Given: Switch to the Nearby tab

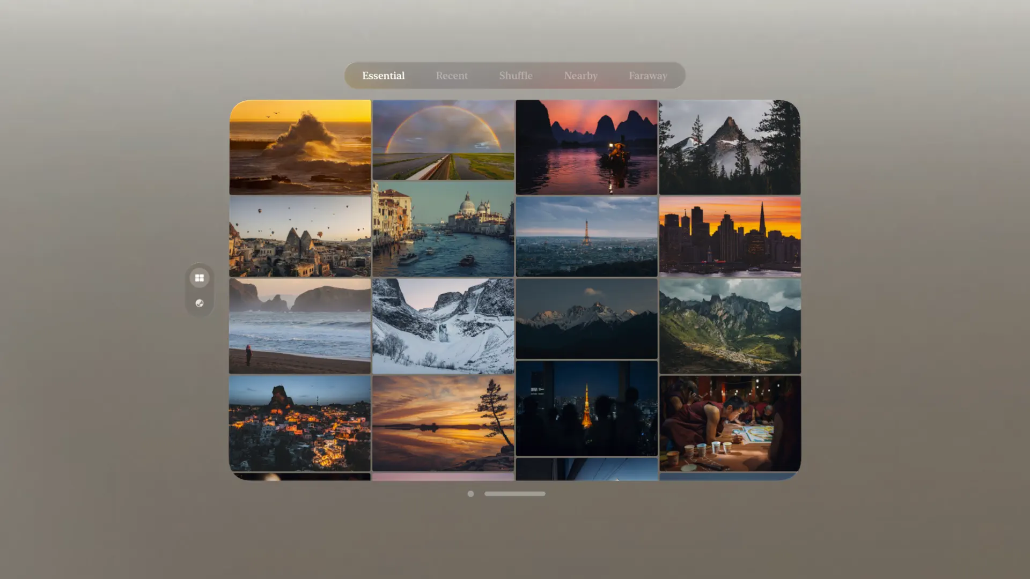Looking at the screenshot, I should coord(581,76).
